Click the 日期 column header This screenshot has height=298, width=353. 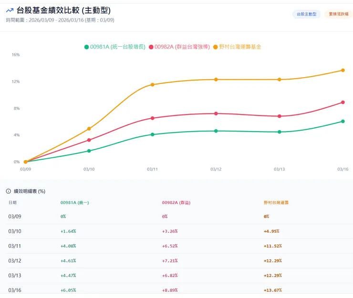[x=12, y=203]
